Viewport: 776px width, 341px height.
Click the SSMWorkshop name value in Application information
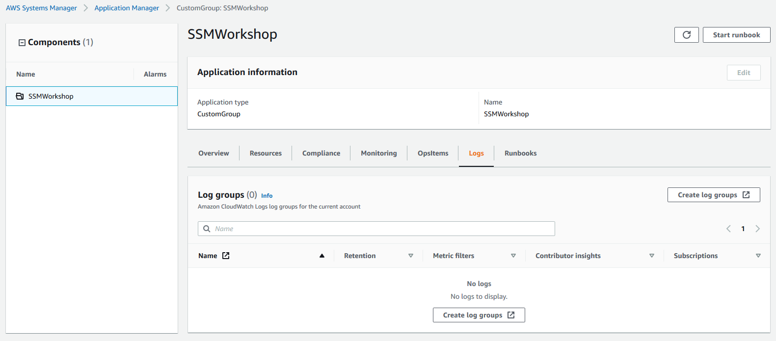(x=506, y=114)
